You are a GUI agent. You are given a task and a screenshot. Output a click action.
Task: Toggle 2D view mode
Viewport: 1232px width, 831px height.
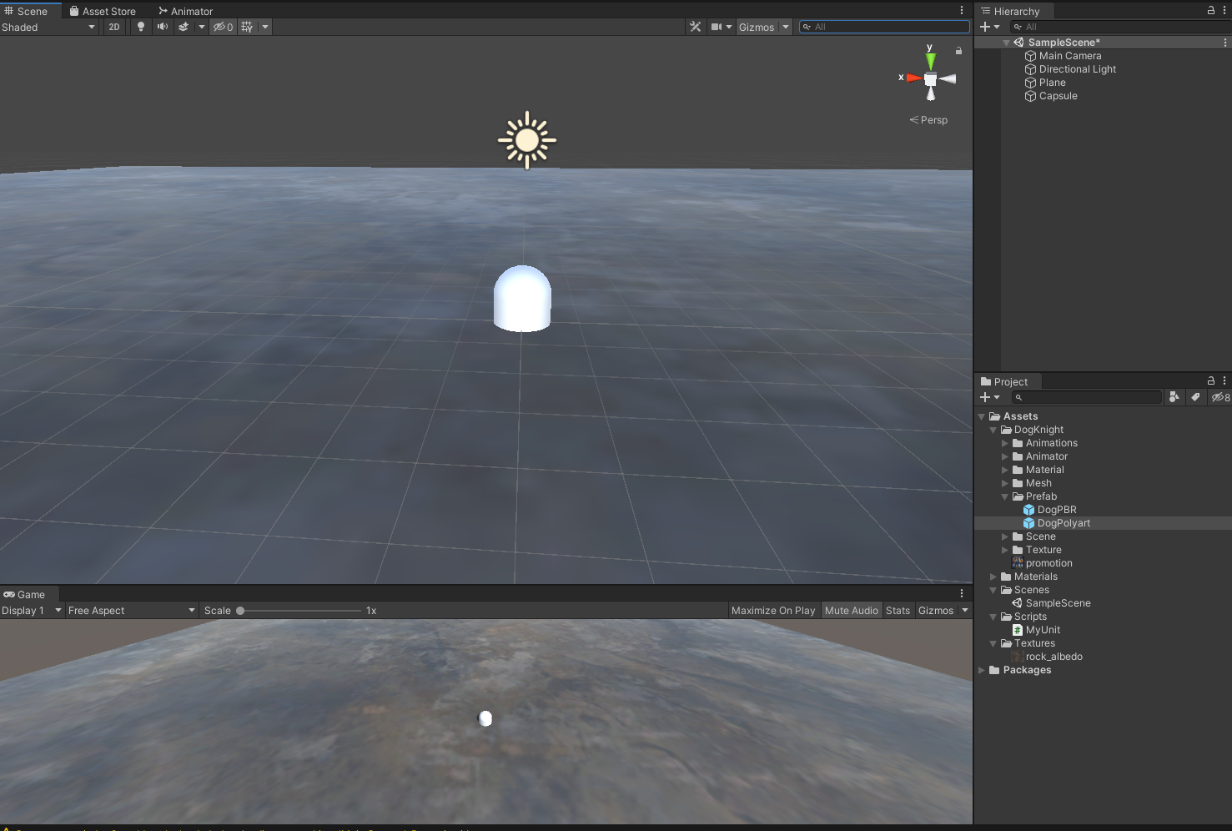(114, 27)
